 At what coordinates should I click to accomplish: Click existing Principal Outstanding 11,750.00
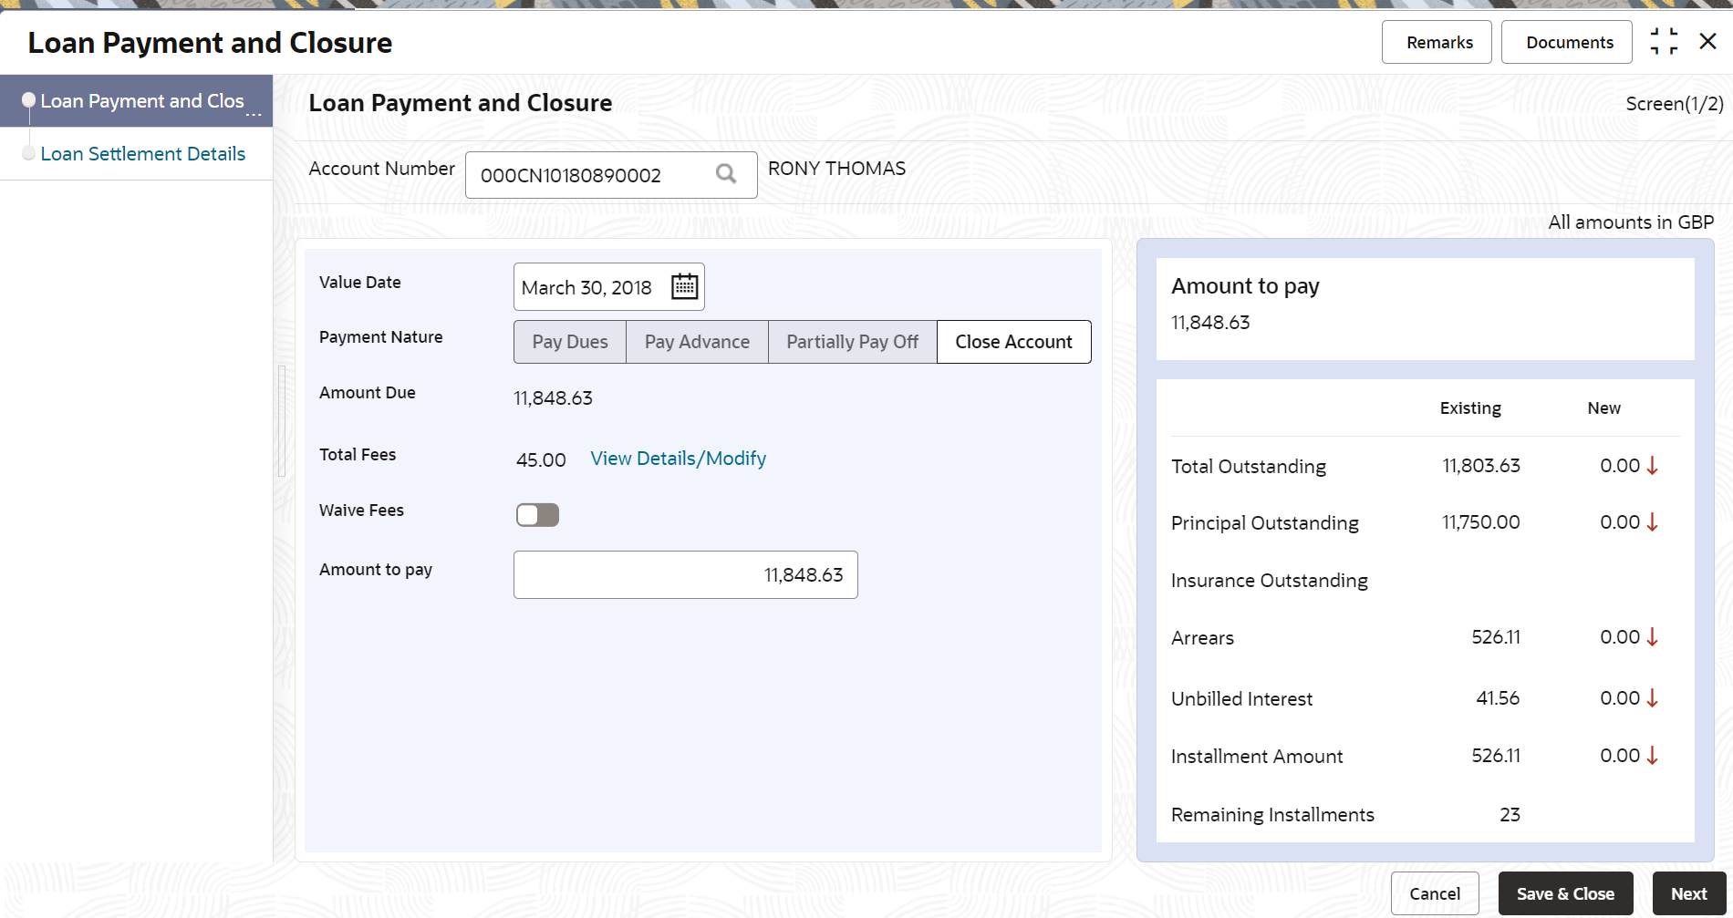click(x=1481, y=522)
